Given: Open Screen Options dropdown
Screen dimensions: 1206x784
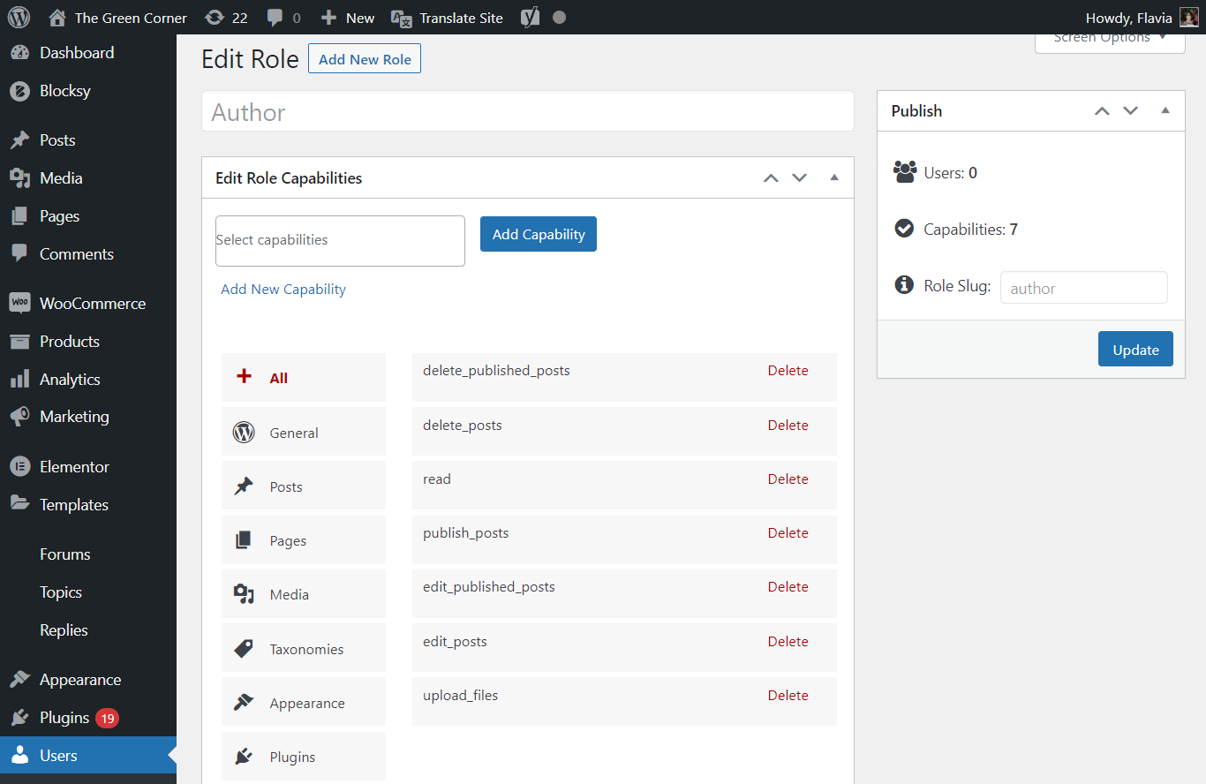Looking at the screenshot, I should pyautogui.click(x=1109, y=39).
